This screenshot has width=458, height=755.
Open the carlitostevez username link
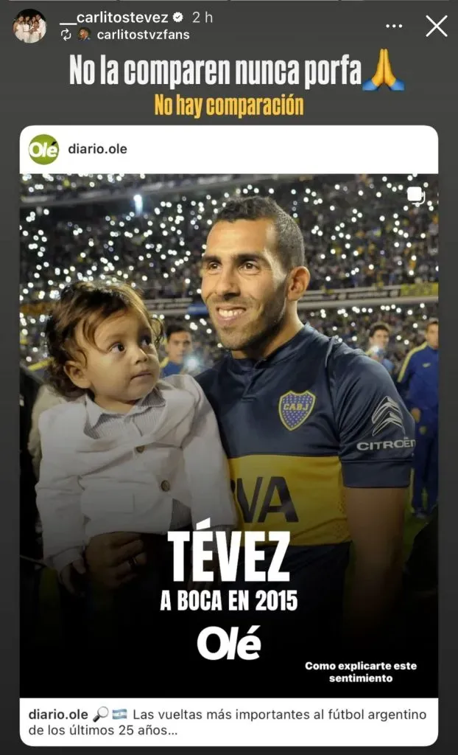pyautogui.click(x=114, y=18)
